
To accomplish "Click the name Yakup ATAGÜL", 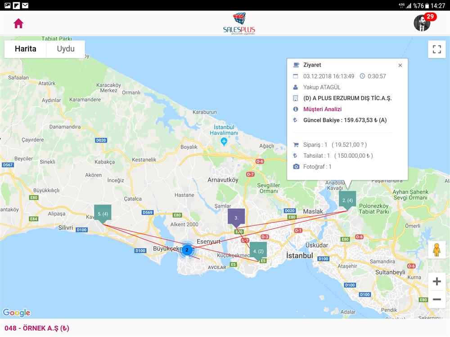I will pyautogui.click(x=322, y=88).
